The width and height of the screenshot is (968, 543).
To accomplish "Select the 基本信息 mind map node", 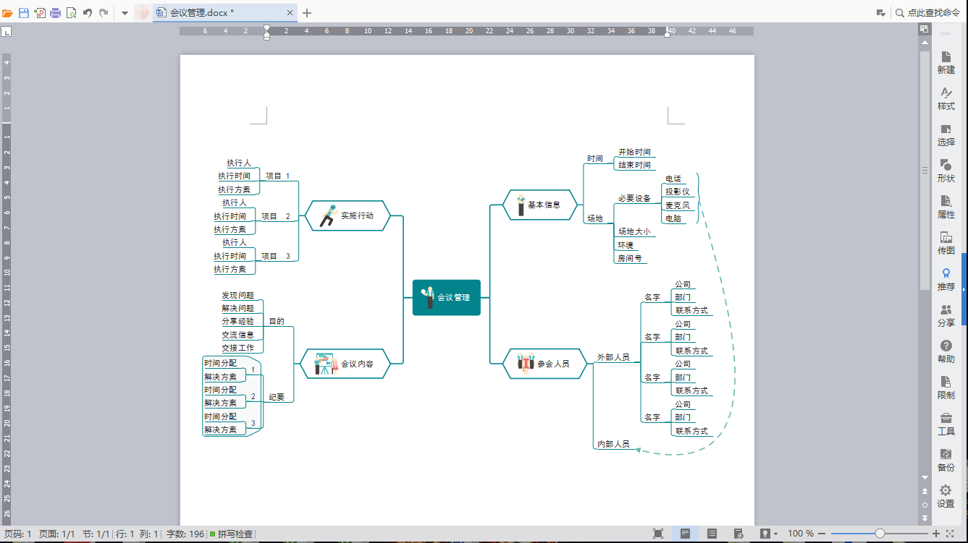I will (x=540, y=205).
